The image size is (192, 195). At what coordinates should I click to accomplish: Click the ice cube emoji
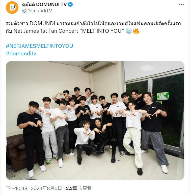coord(129,31)
